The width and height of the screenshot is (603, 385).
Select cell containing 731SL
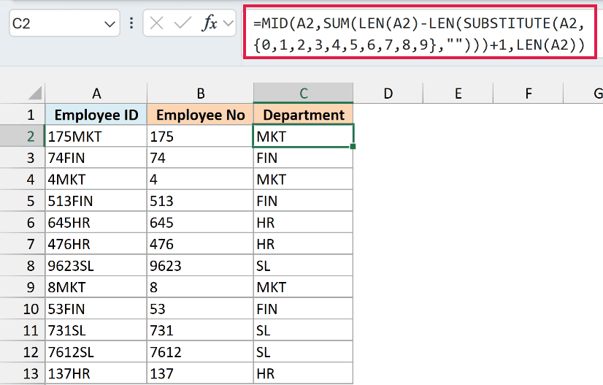(96, 330)
